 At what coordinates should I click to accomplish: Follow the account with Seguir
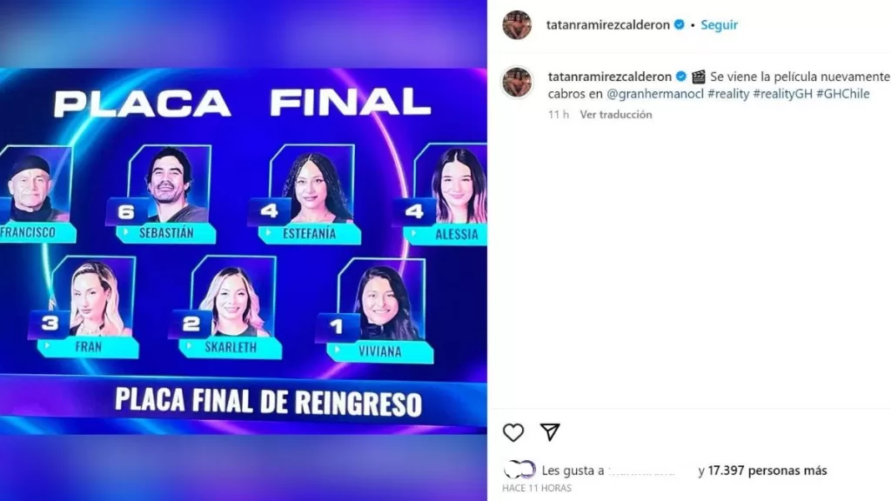point(719,25)
